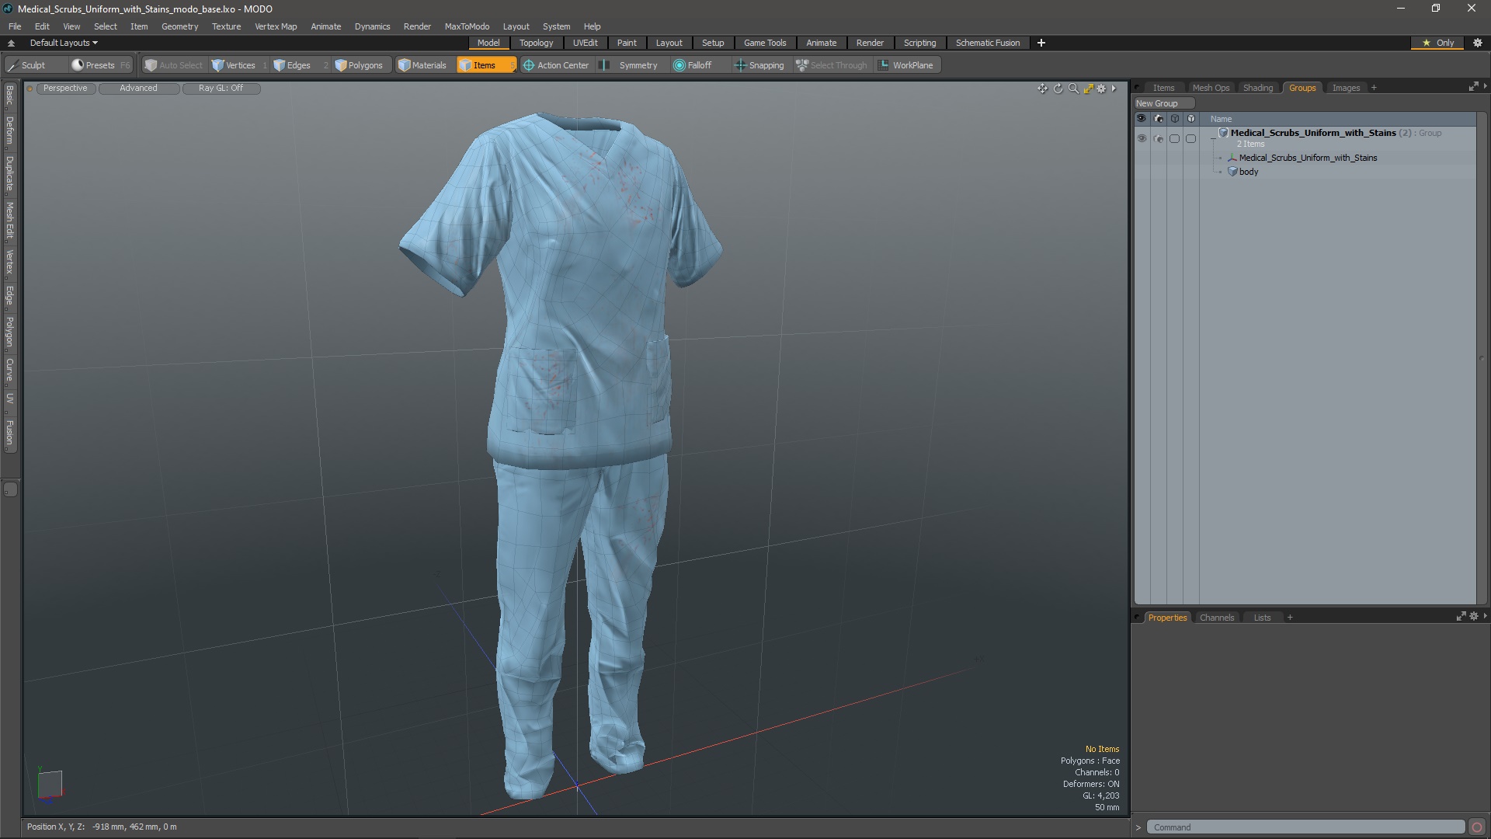Open the Default Layouts dropdown
The height and width of the screenshot is (839, 1491).
[x=64, y=43]
